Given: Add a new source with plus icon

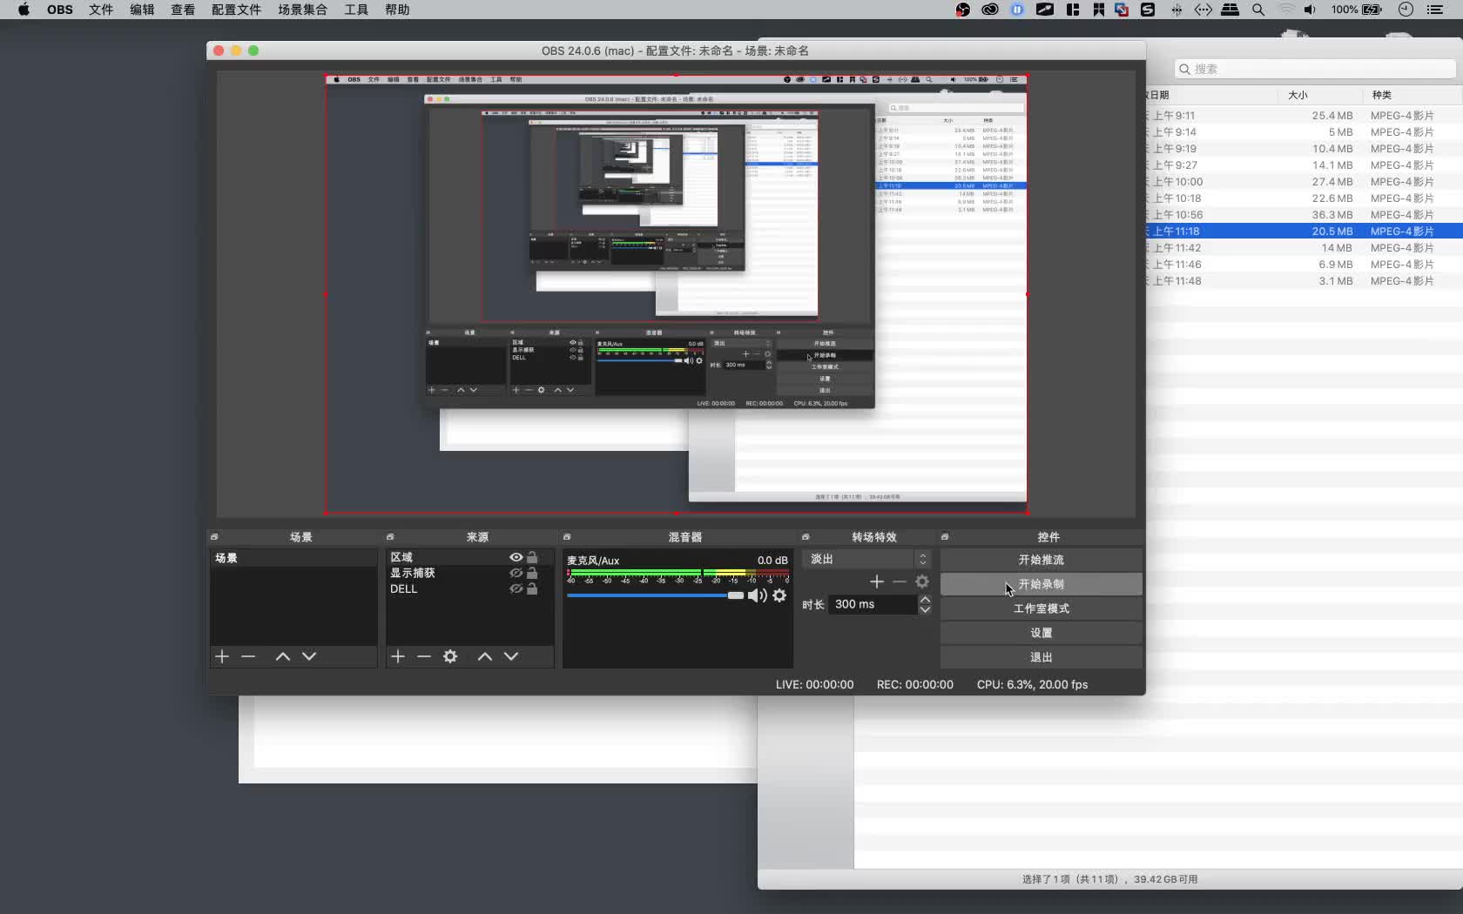Looking at the screenshot, I should tap(398, 656).
